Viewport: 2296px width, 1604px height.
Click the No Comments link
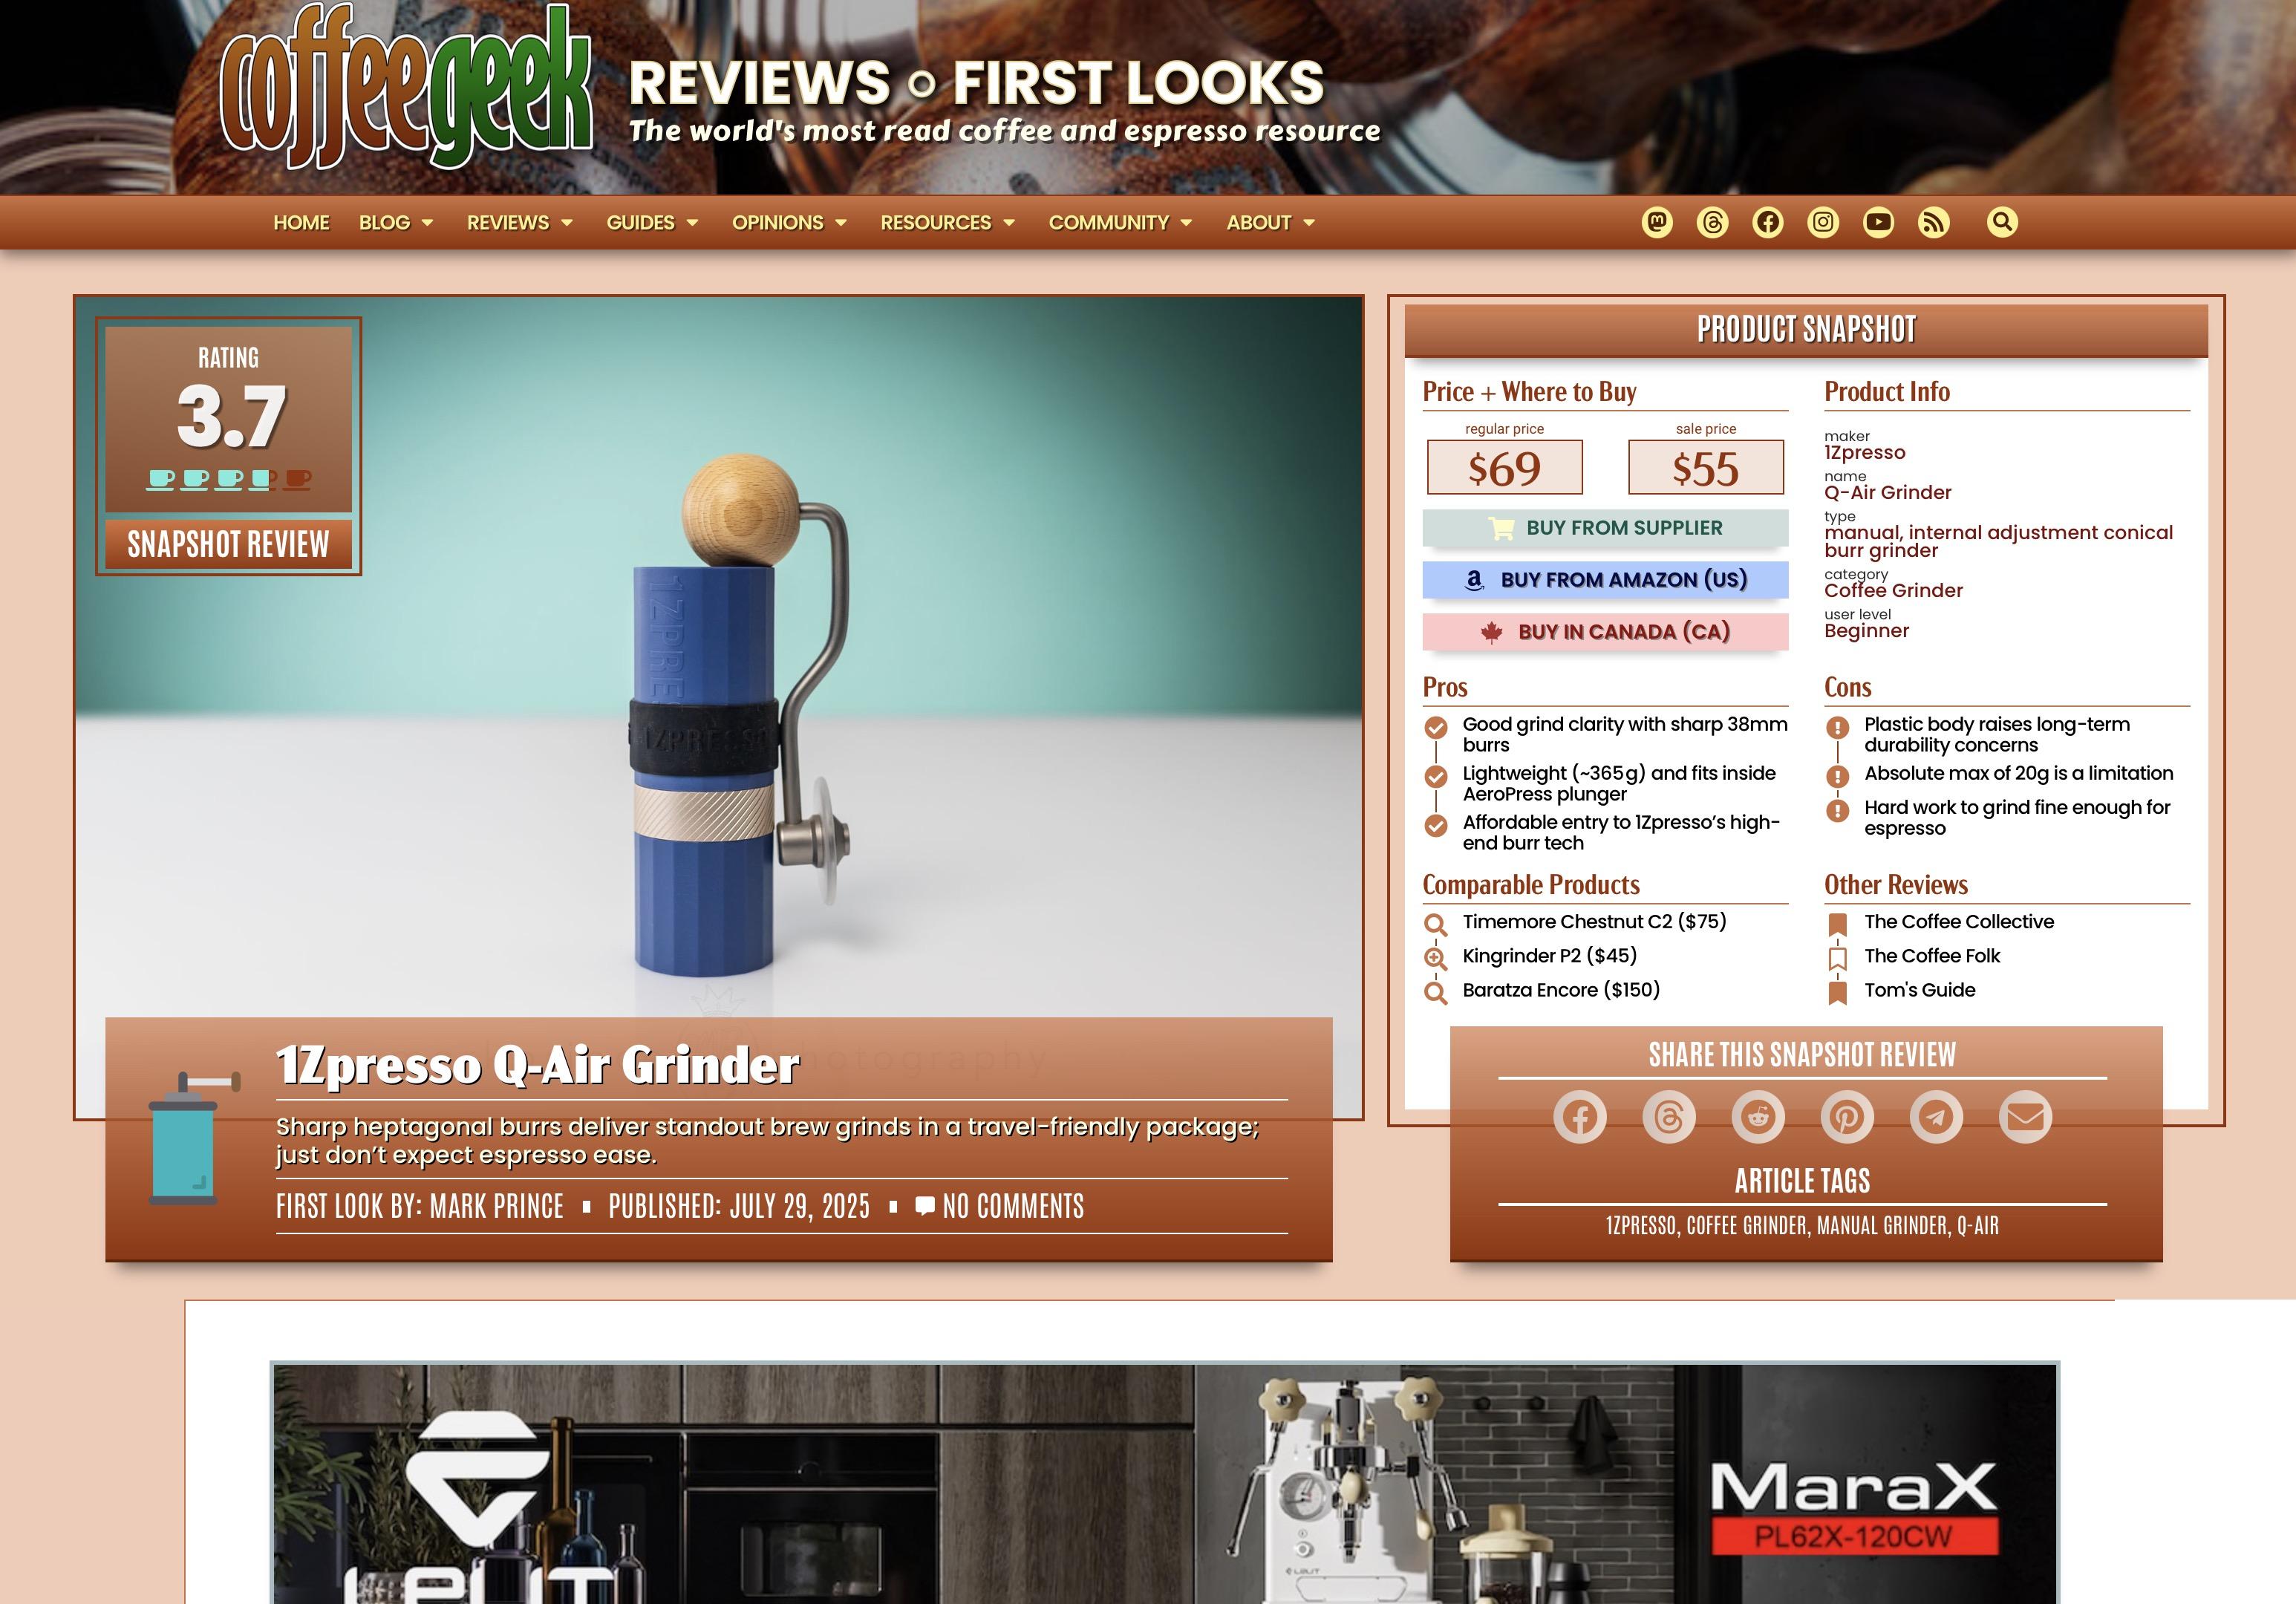click(x=1013, y=1207)
